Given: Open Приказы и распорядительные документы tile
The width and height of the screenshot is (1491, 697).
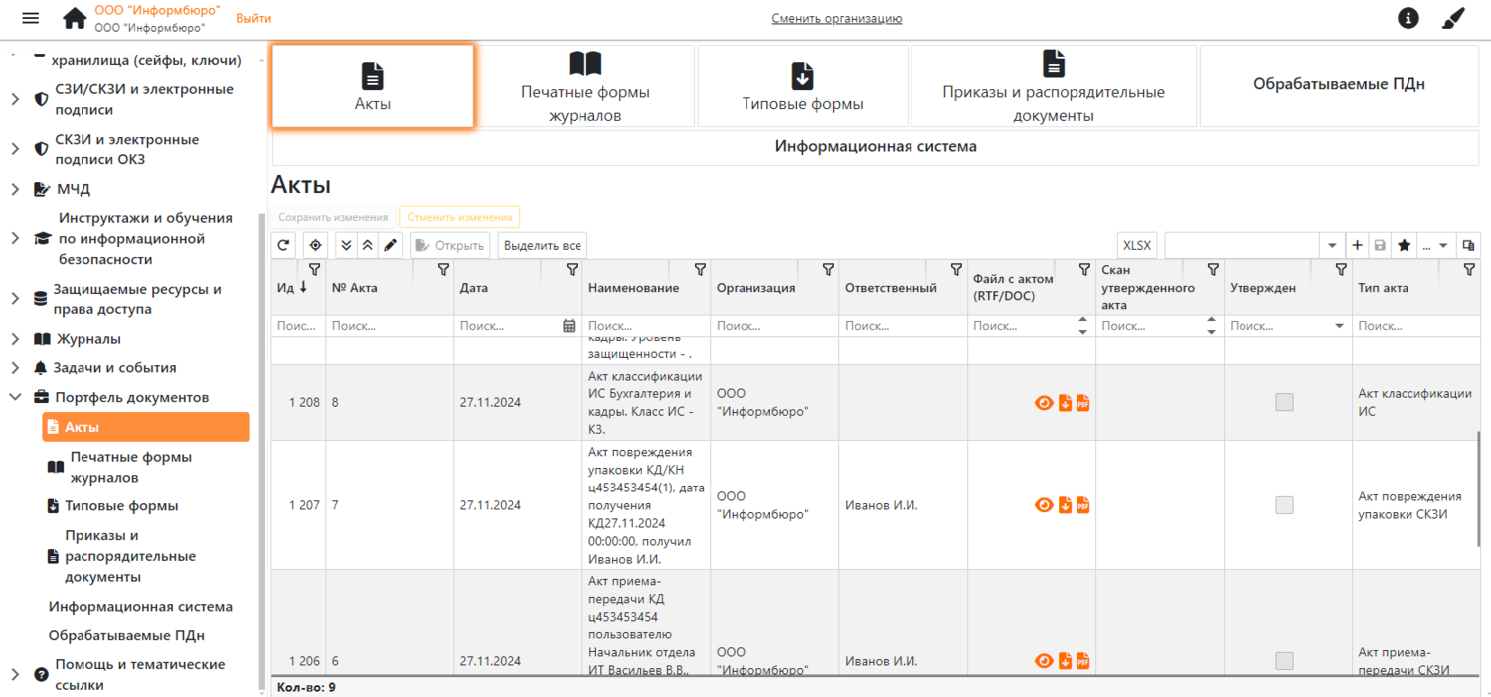Looking at the screenshot, I should pyautogui.click(x=1054, y=85).
